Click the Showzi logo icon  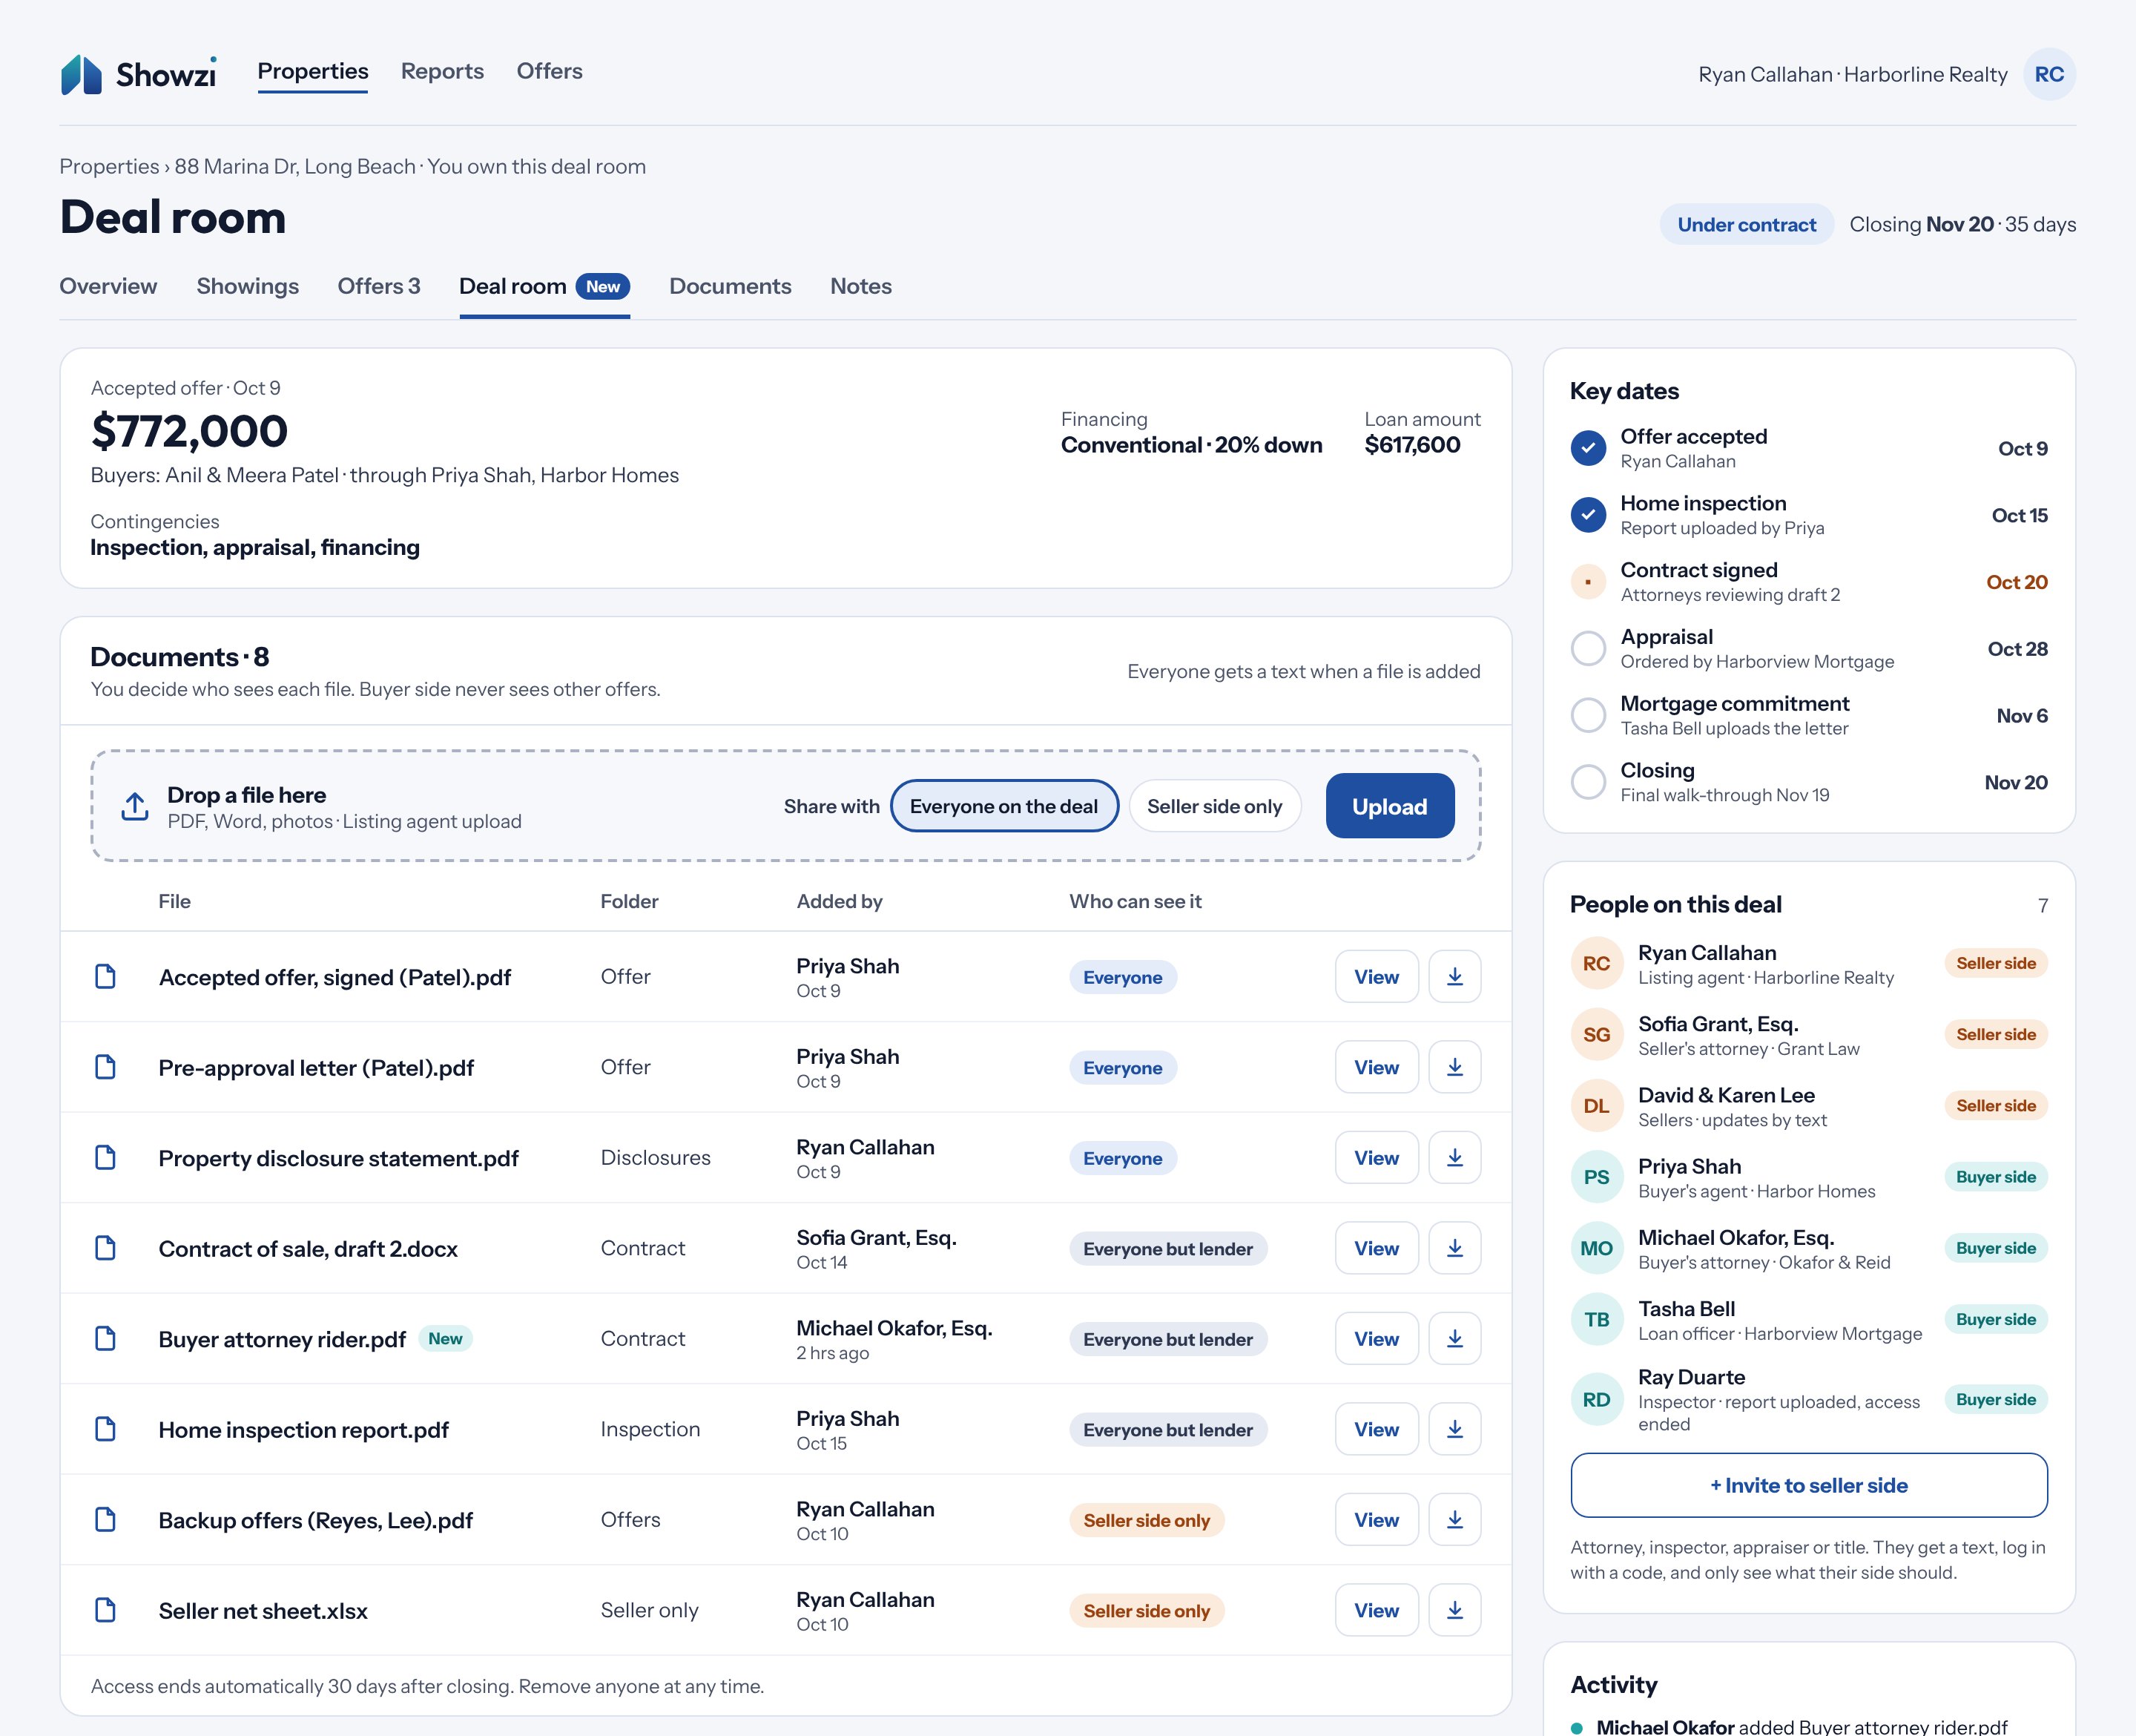click(x=81, y=74)
